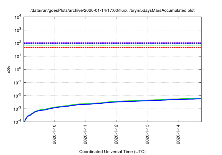Click the 2020-1-11 date tick label
The image size is (222, 155).
tap(85, 134)
